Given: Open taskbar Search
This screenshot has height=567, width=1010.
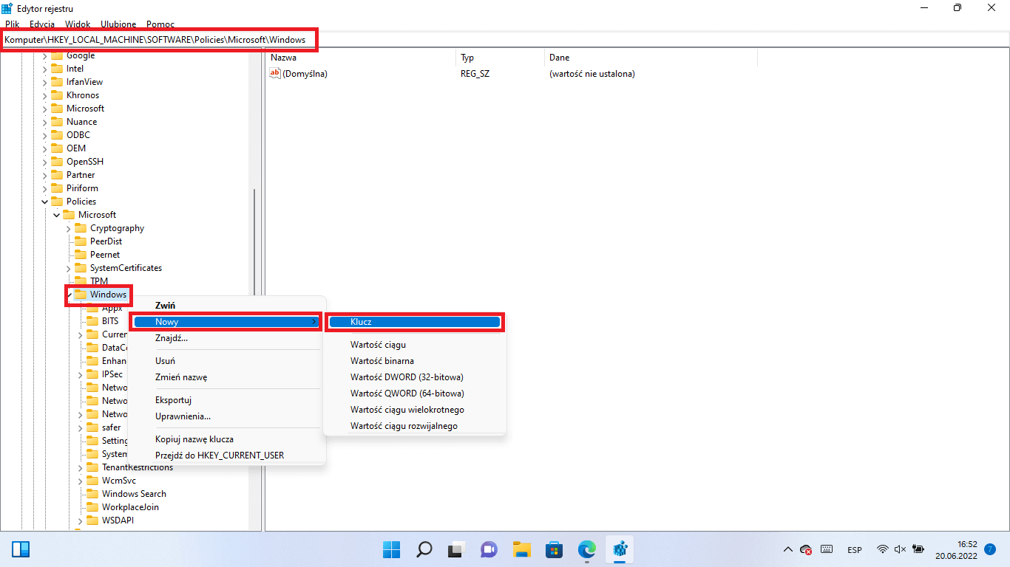Looking at the screenshot, I should pyautogui.click(x=424, y=549).
